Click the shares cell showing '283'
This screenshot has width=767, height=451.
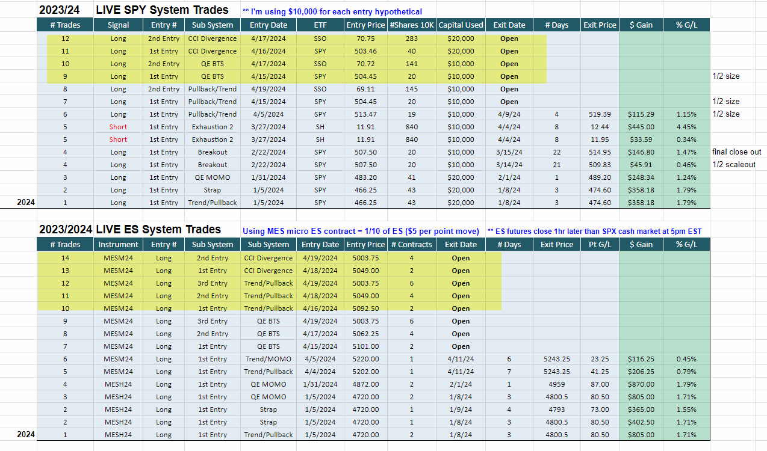411,38
